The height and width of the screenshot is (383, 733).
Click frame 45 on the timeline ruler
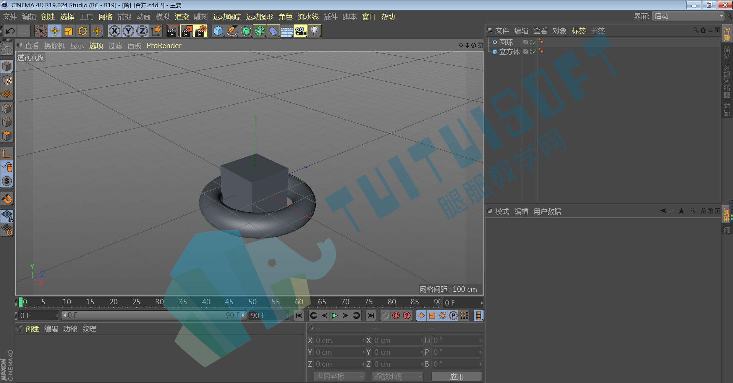click(229, 302)
